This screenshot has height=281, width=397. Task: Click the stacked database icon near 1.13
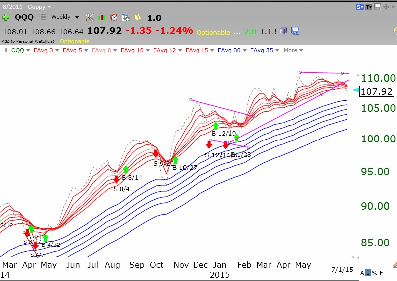(x=283, y=31)
